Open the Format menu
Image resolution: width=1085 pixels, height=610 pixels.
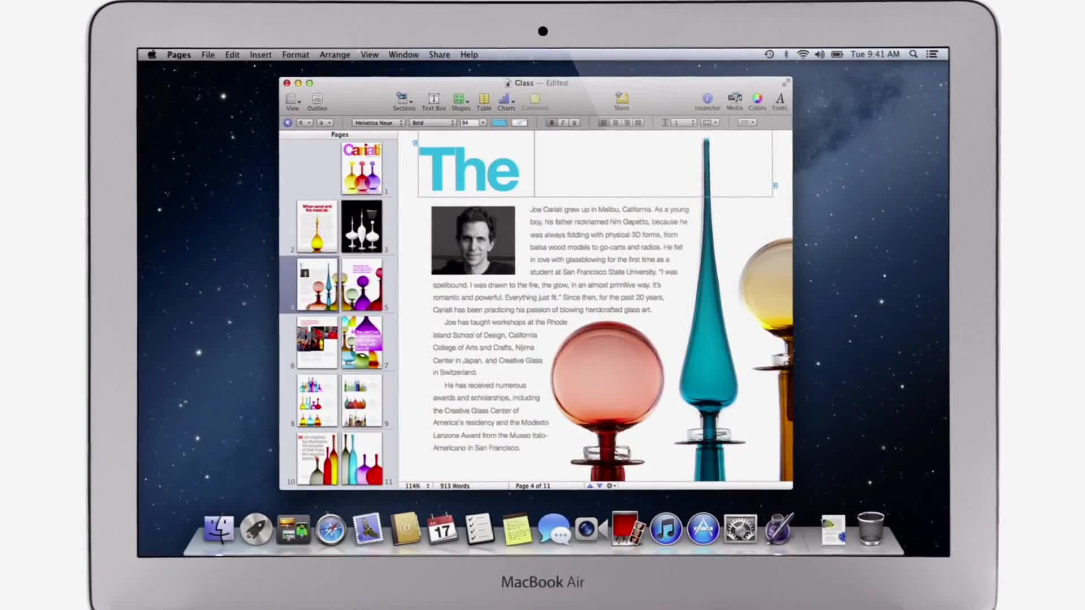click(x=296, y=54)
